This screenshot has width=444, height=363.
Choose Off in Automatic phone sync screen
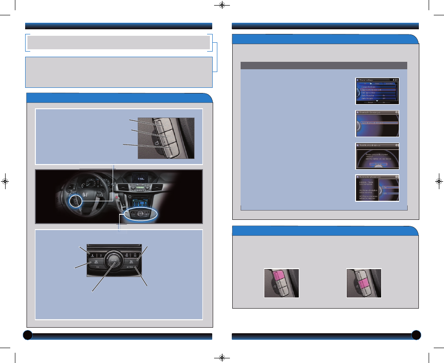coord(390,193)
